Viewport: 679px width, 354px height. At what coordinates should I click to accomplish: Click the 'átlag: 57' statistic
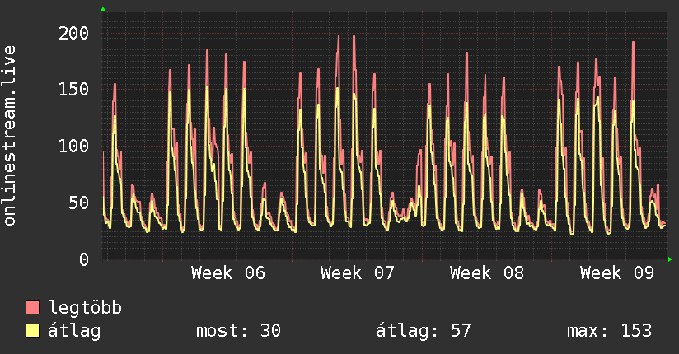[423, 331]
